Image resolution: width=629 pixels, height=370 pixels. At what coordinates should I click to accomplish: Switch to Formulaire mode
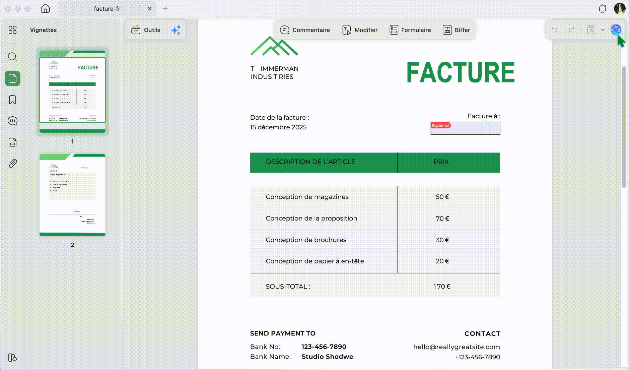tap(410, 30)
